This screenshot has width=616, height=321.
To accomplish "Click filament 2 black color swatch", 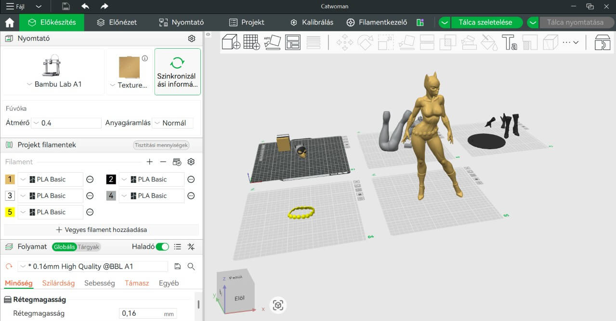I will (111, 180).
